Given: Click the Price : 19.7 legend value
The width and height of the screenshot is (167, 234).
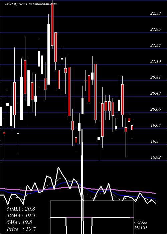Looking at the screenshot, I should click(x=21, y=229).
